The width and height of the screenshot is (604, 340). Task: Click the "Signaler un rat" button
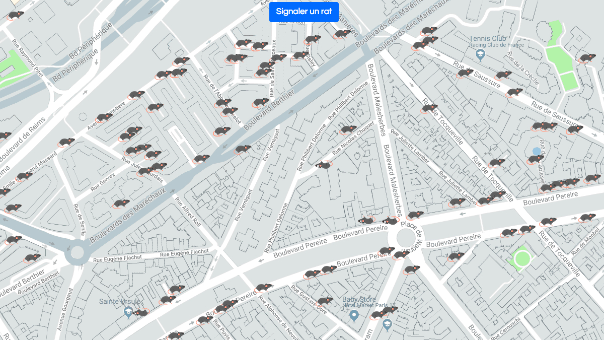coord(304,12)
